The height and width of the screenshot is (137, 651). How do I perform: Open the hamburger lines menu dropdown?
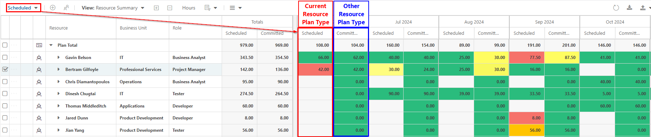coord(235,8)
